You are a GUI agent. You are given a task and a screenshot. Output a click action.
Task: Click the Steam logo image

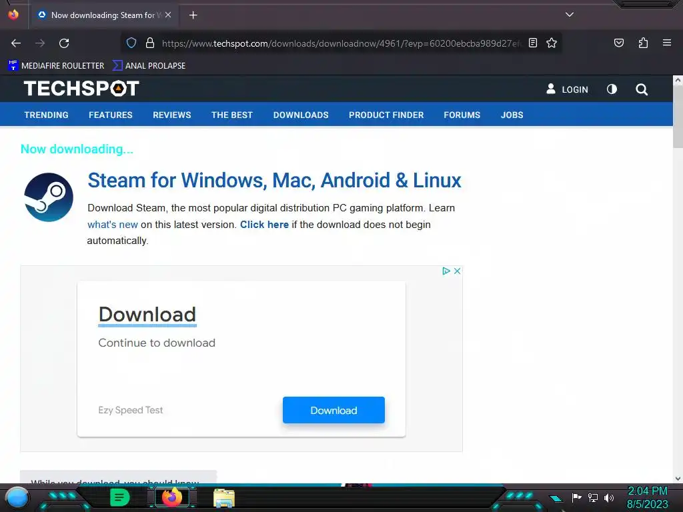48,197
